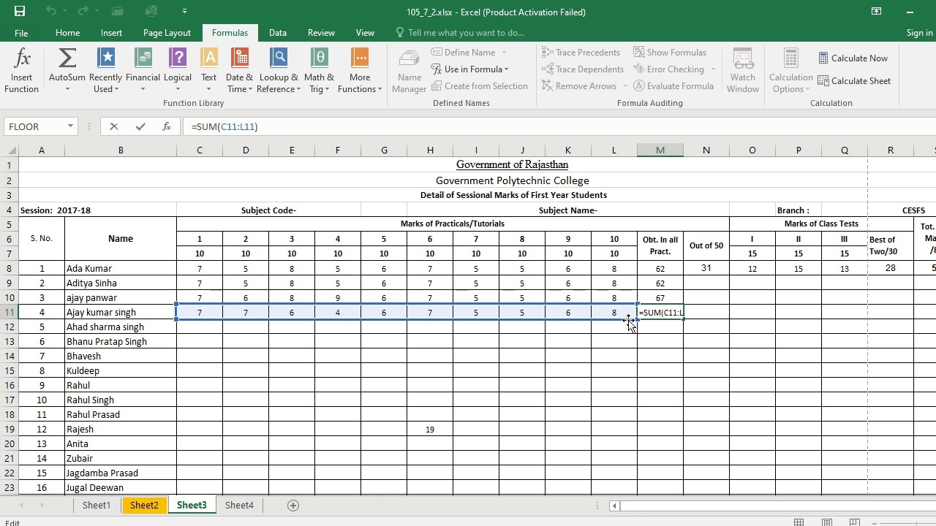
Task: Click the cell with value 19 in row 19
Action: tap(430, 429)
